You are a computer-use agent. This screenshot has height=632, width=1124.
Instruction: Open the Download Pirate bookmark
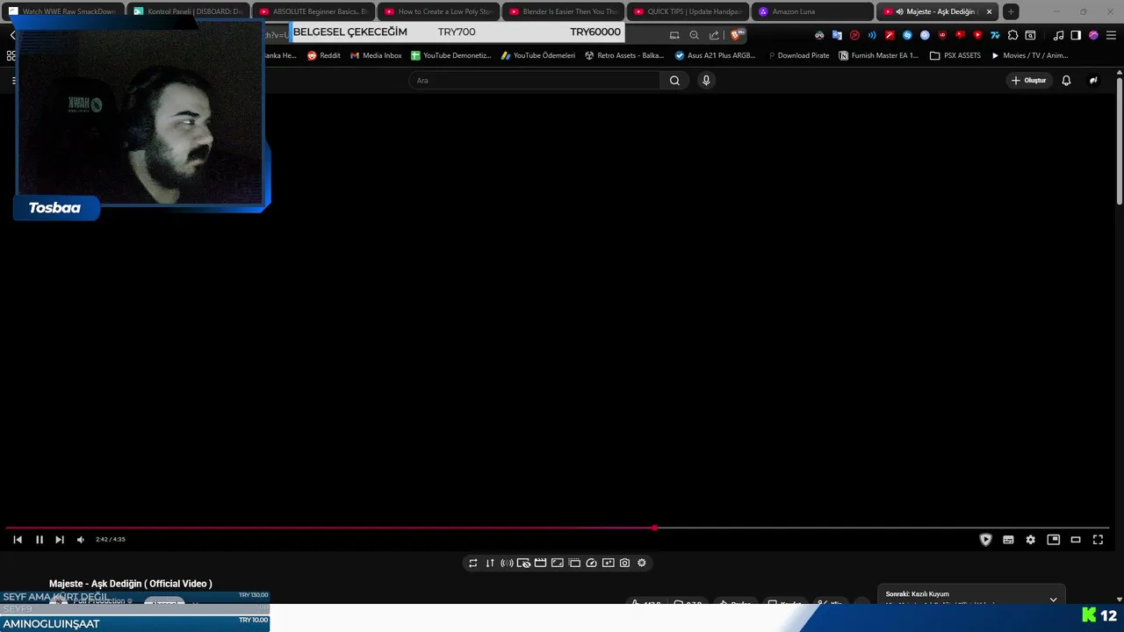[797, 55]
